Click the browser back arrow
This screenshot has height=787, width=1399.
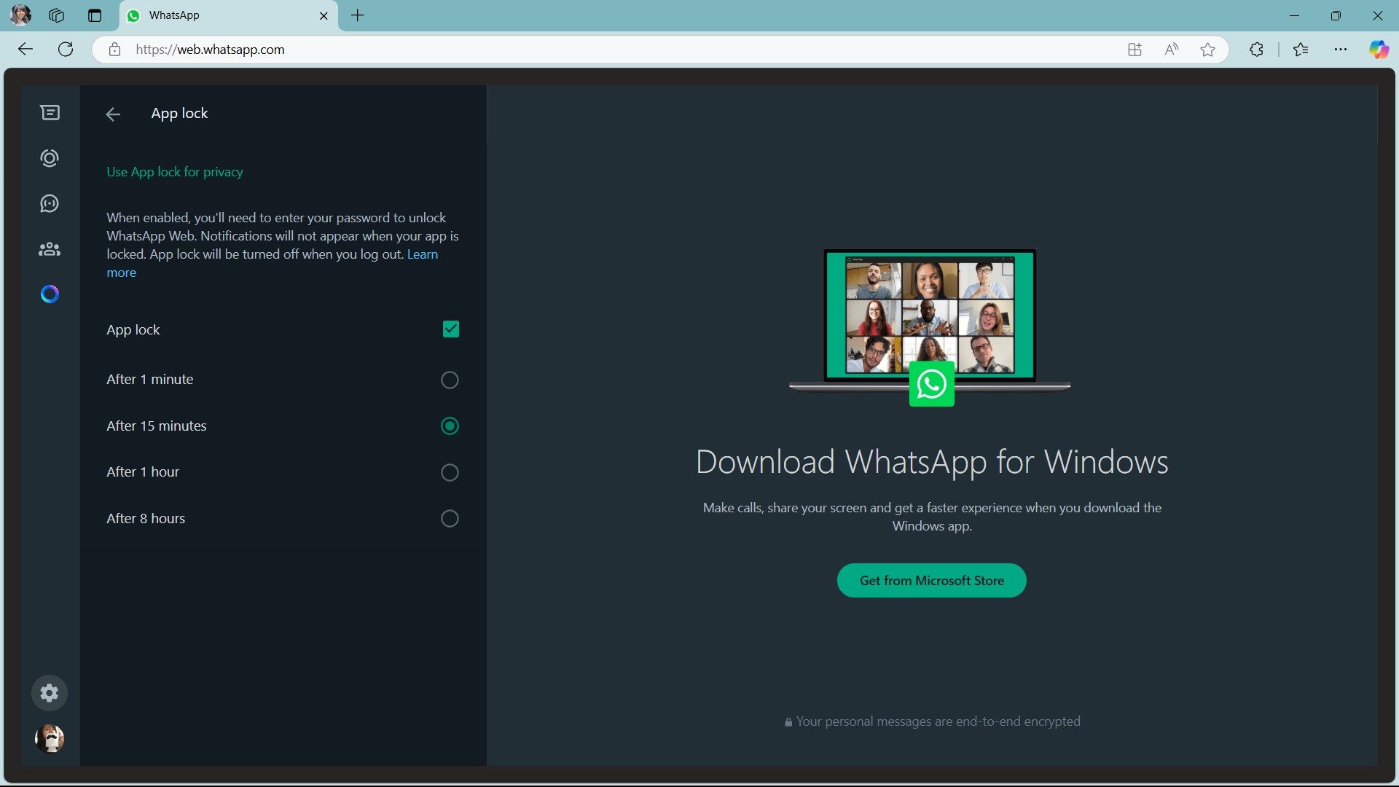[26, 50]
